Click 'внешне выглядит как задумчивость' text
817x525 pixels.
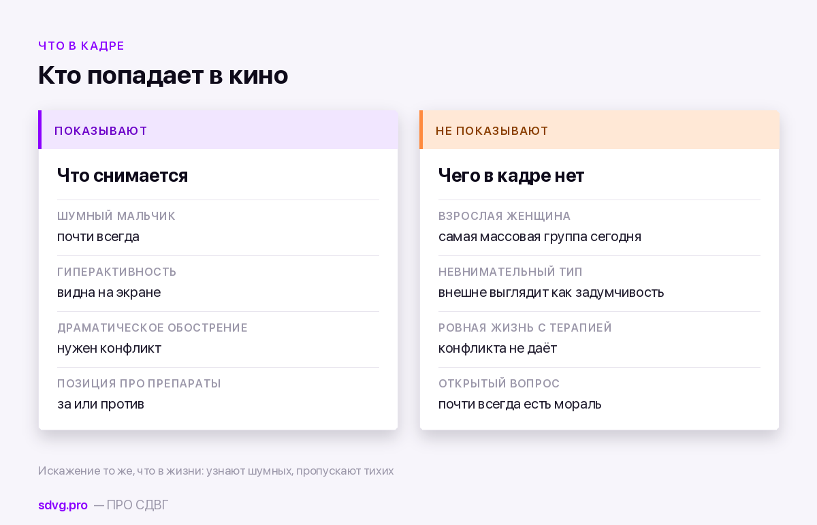tap(551, 293)
